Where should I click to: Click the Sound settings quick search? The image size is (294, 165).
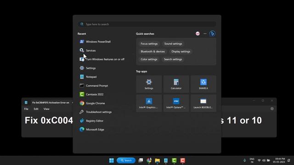coord(173,44)
